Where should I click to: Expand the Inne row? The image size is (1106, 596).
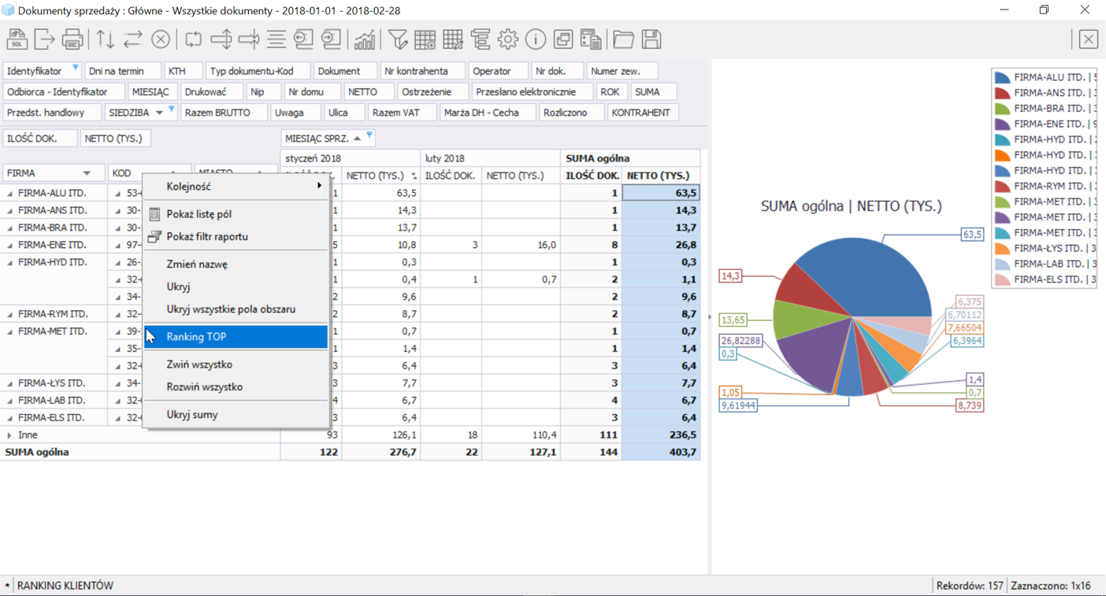[9, 435]
